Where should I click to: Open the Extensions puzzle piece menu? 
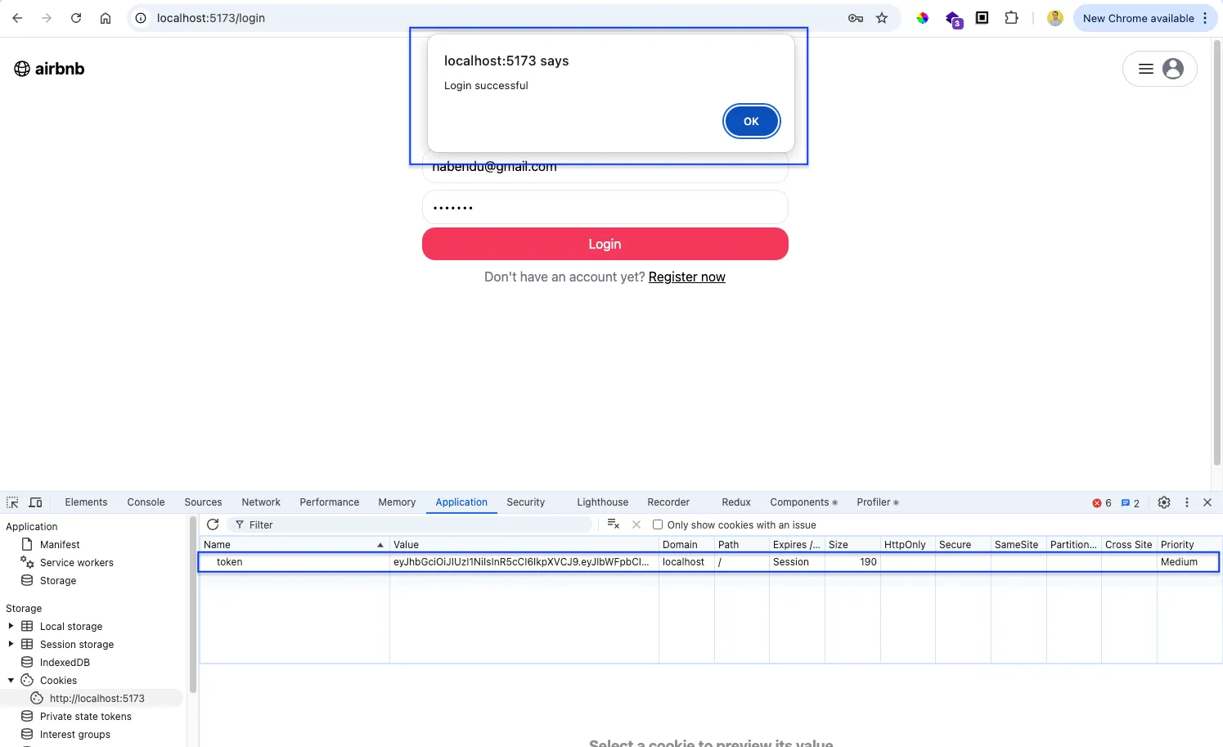1012,18
